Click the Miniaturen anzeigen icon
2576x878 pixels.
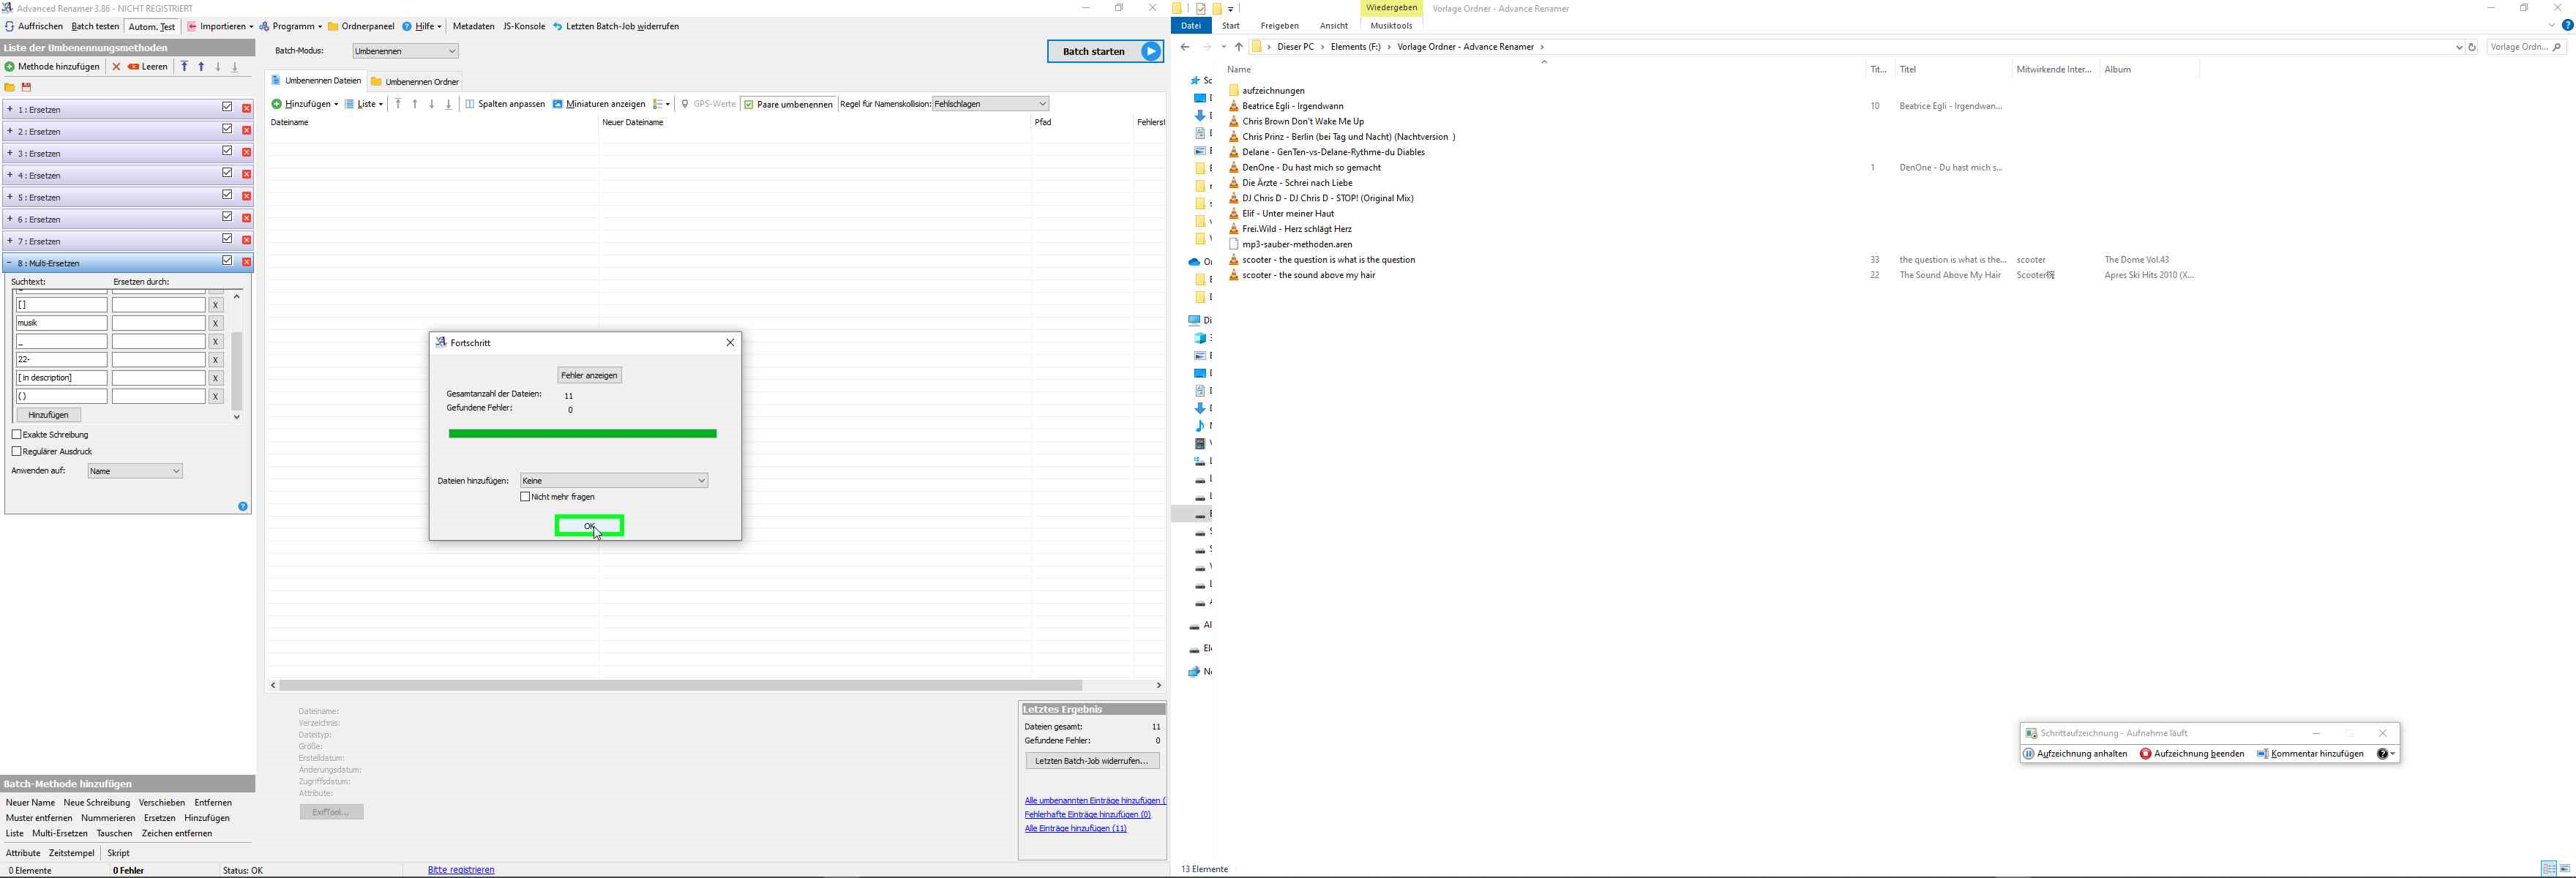(558, 104)
